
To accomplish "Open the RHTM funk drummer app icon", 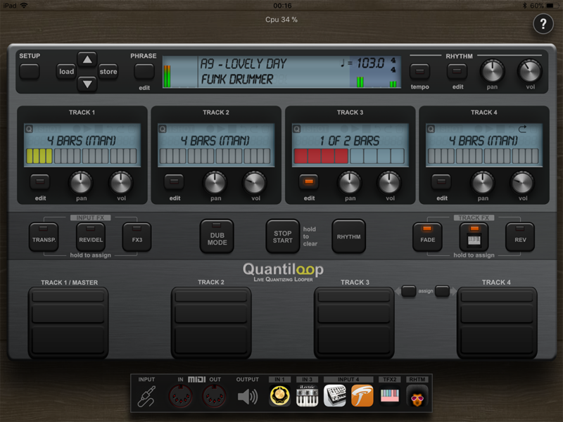I will point(417,397).
